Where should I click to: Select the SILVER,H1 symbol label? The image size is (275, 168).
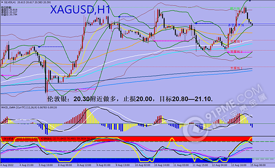click(x=9, y=2)
